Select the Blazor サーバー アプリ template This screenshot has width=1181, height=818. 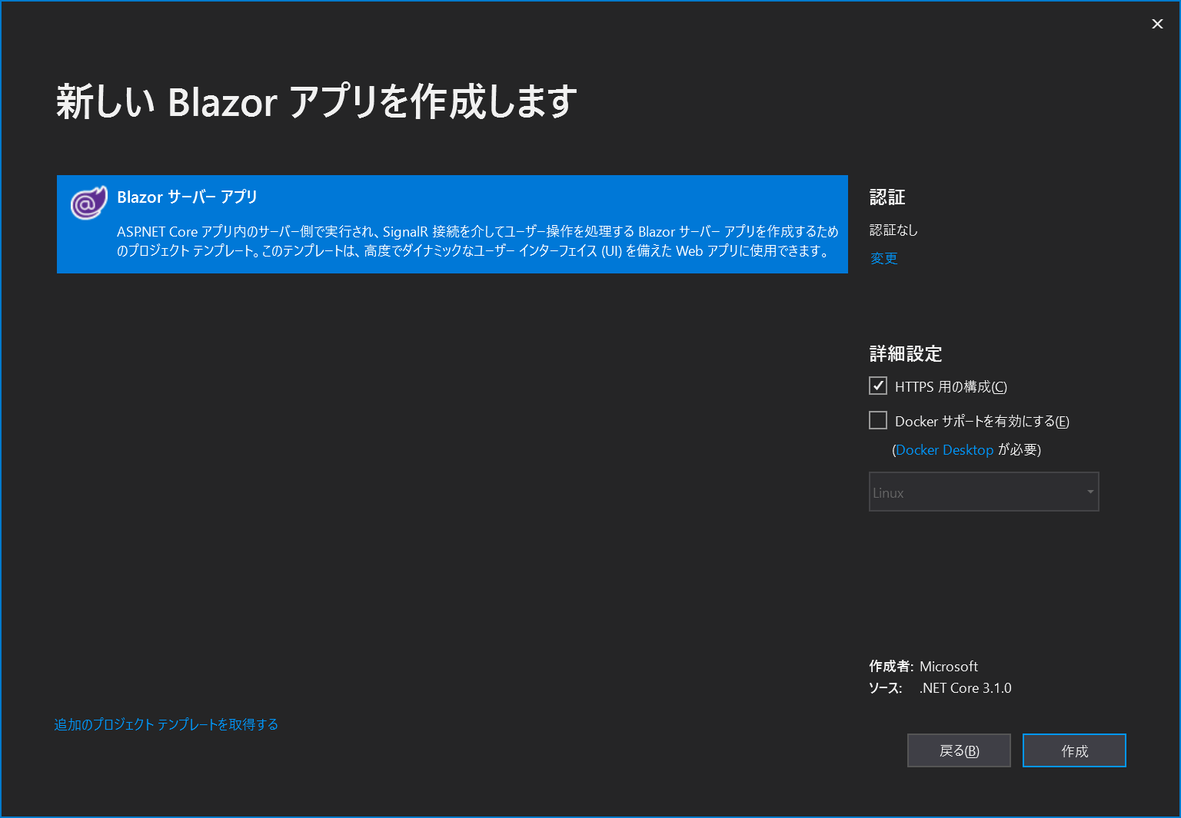coord(452,224)
